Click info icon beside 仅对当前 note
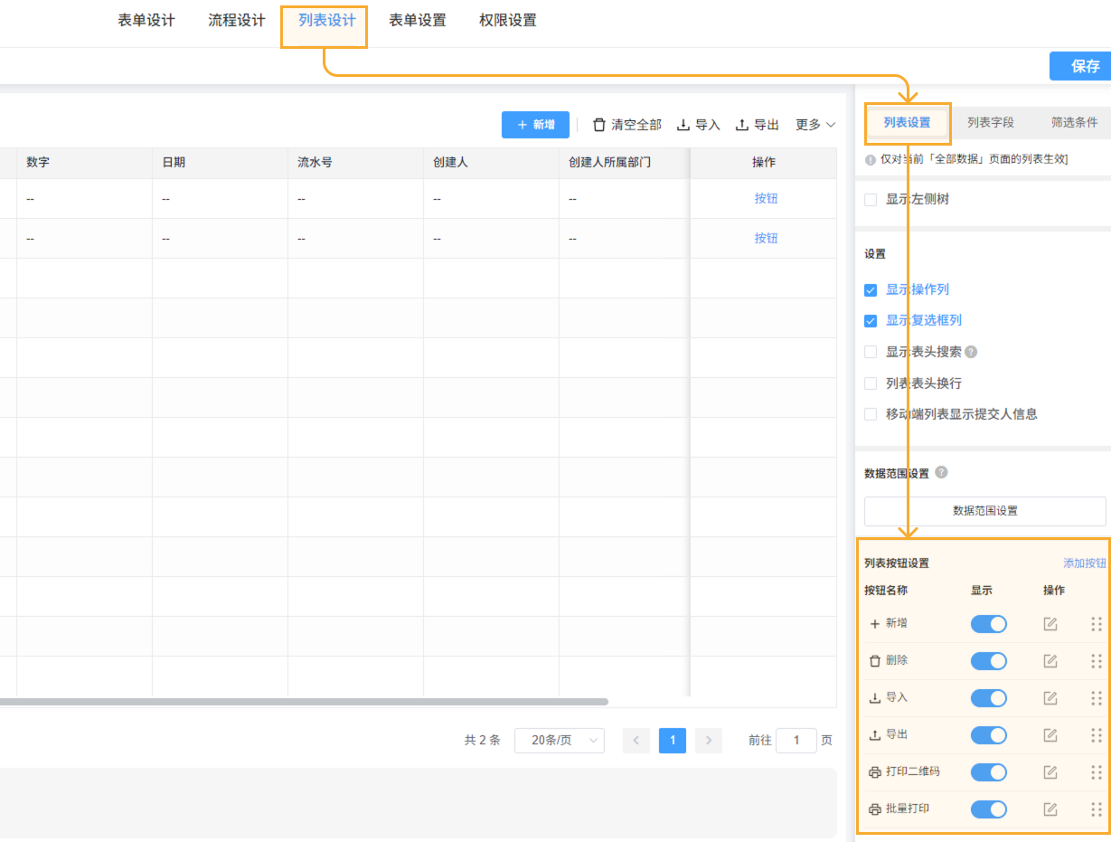Image resolution: width=1111 pixels, height=842 pixels. 871,159
